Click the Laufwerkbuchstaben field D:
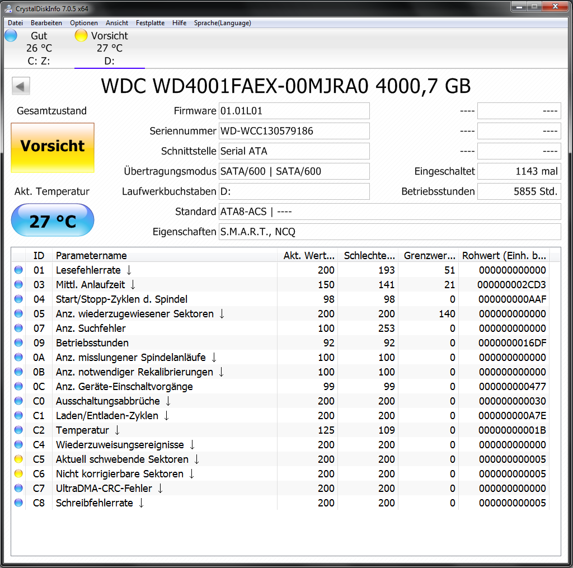Viewport: 573px width, 568px height. [x=294, y=191]
